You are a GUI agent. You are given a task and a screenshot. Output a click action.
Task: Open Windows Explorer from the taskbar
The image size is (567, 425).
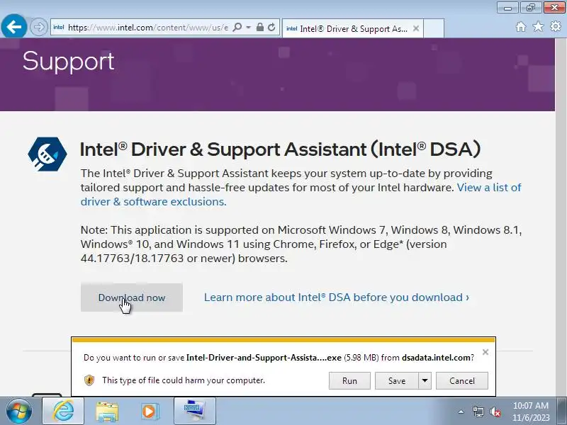coord(107,412)
